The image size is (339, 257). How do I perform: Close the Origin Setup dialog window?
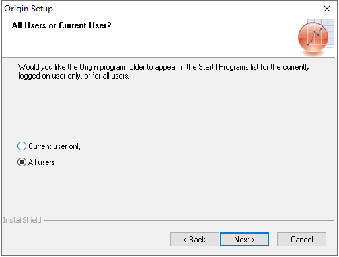pos(327,9)
